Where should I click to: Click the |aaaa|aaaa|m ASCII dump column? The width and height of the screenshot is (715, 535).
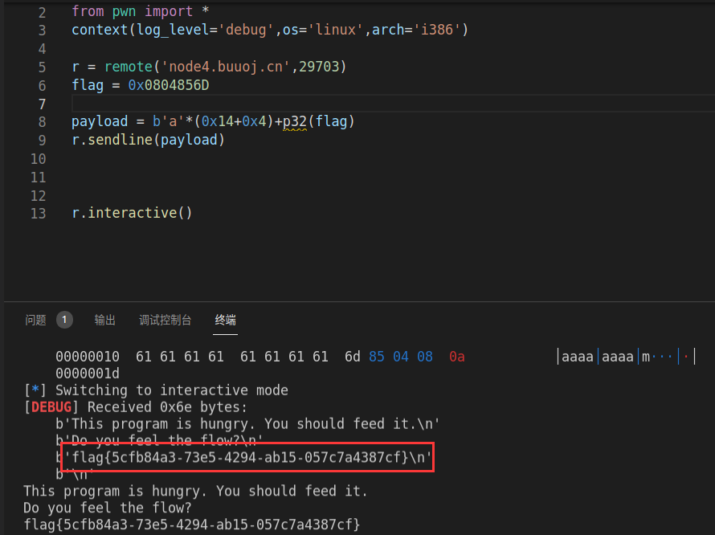point(627,357)
